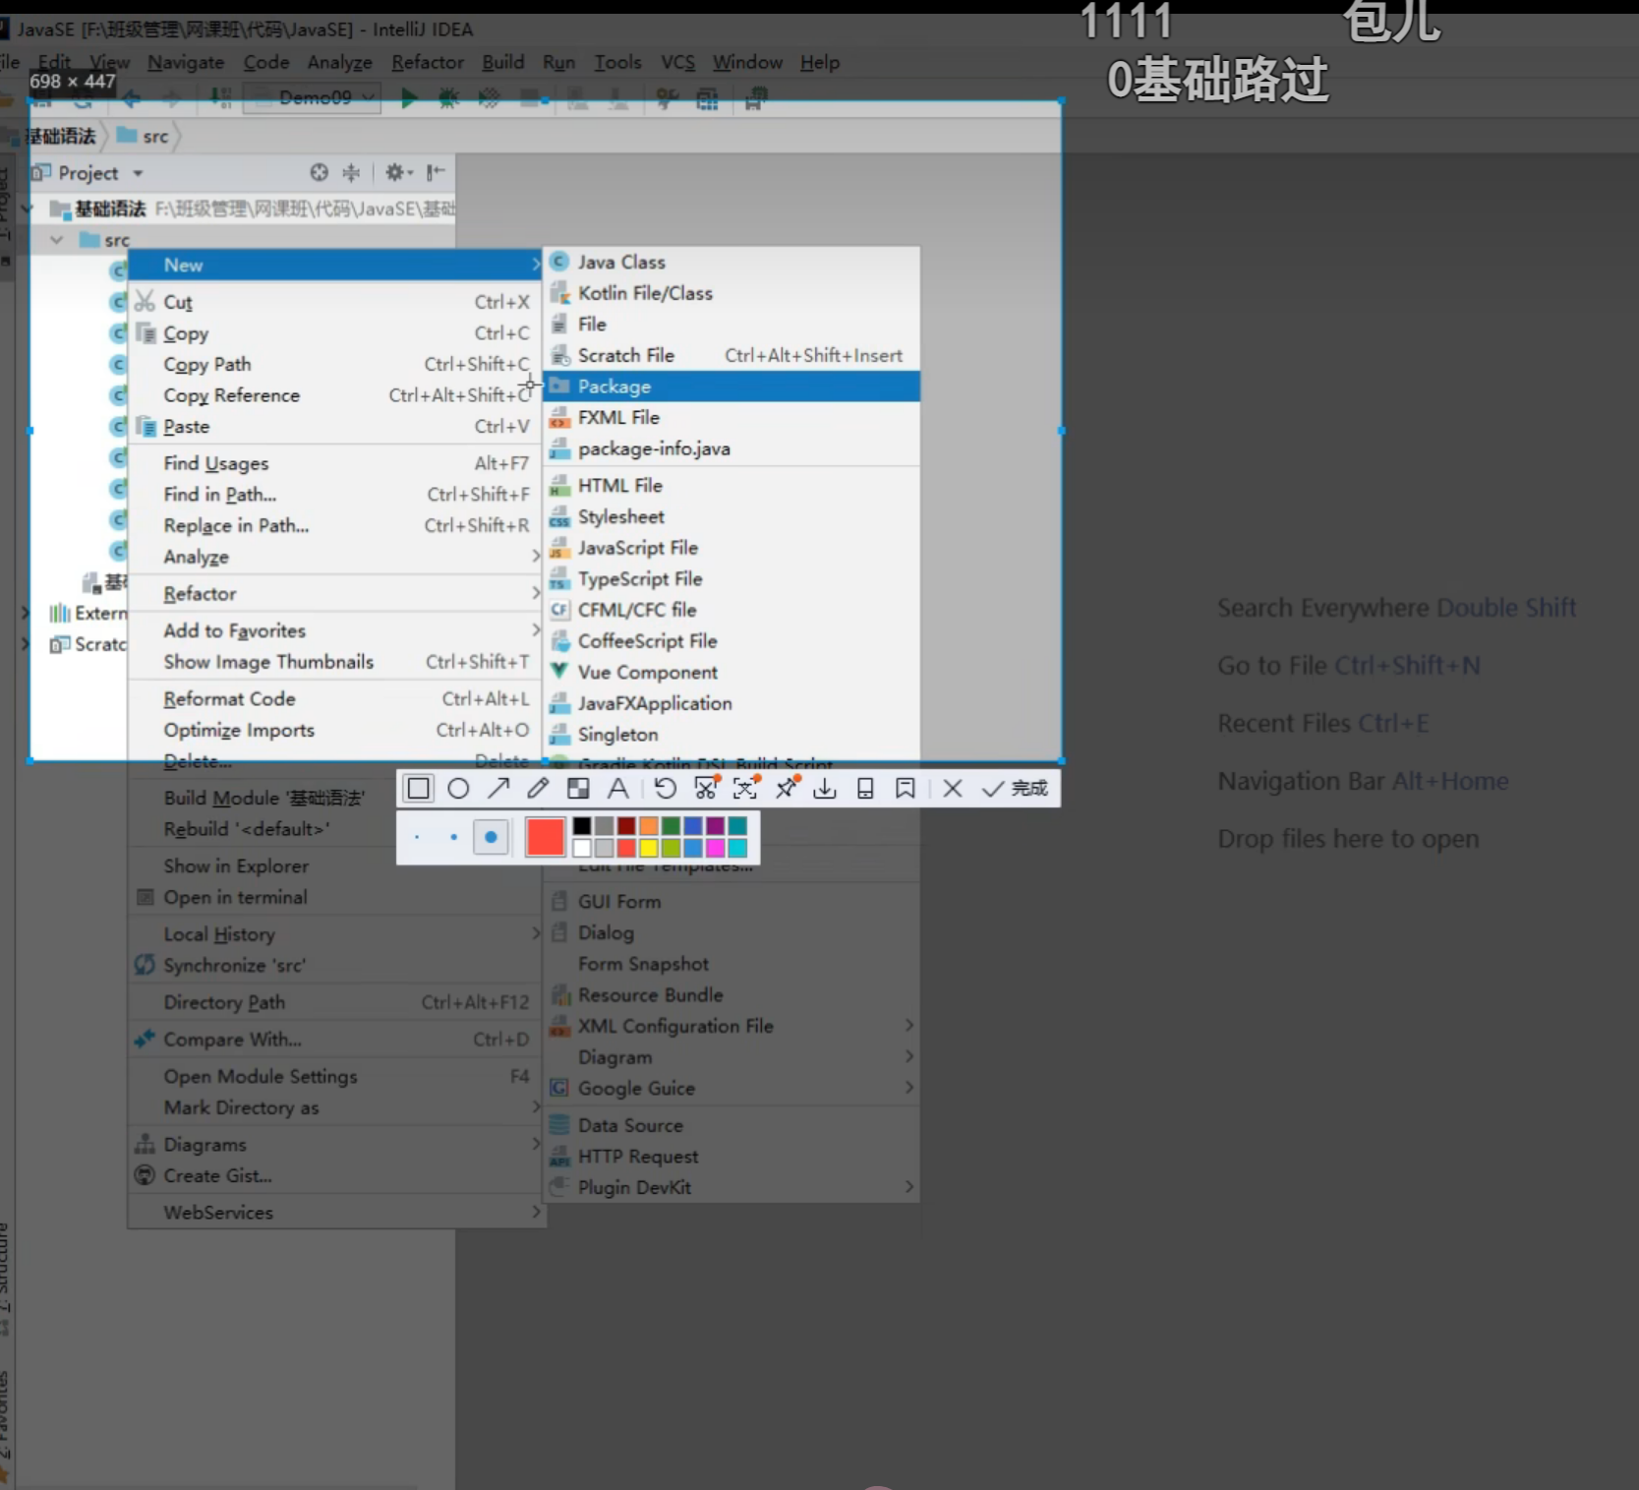Expand the XML Configuration File submenu
This screenshot has height=1490, width=1639.
point(732,1026)
